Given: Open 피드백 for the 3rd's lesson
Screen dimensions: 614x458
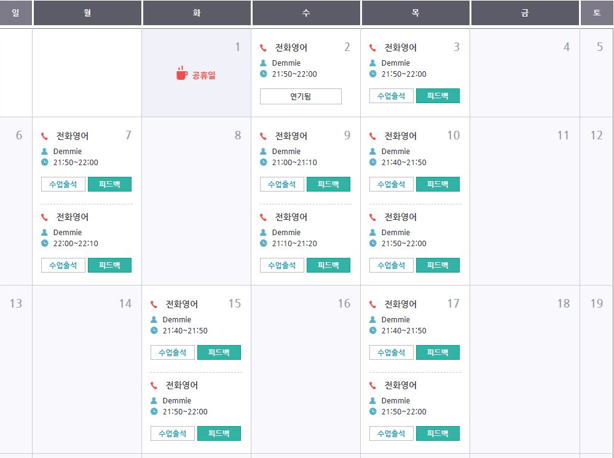Looking at the screenshot, I should [x=438, y=96].
